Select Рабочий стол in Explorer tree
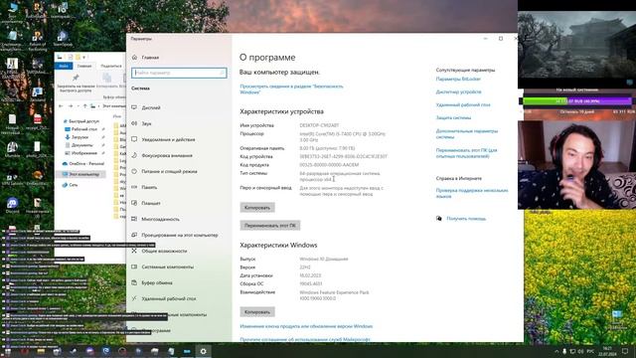This screenshot has height=358, width=636. coord(81,129)
